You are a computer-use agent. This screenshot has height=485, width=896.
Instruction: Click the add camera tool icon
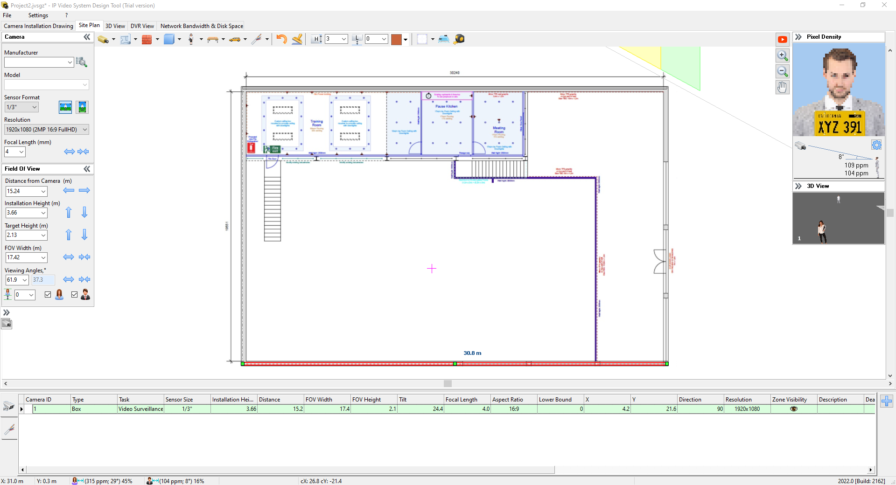[x=103, y=39]
